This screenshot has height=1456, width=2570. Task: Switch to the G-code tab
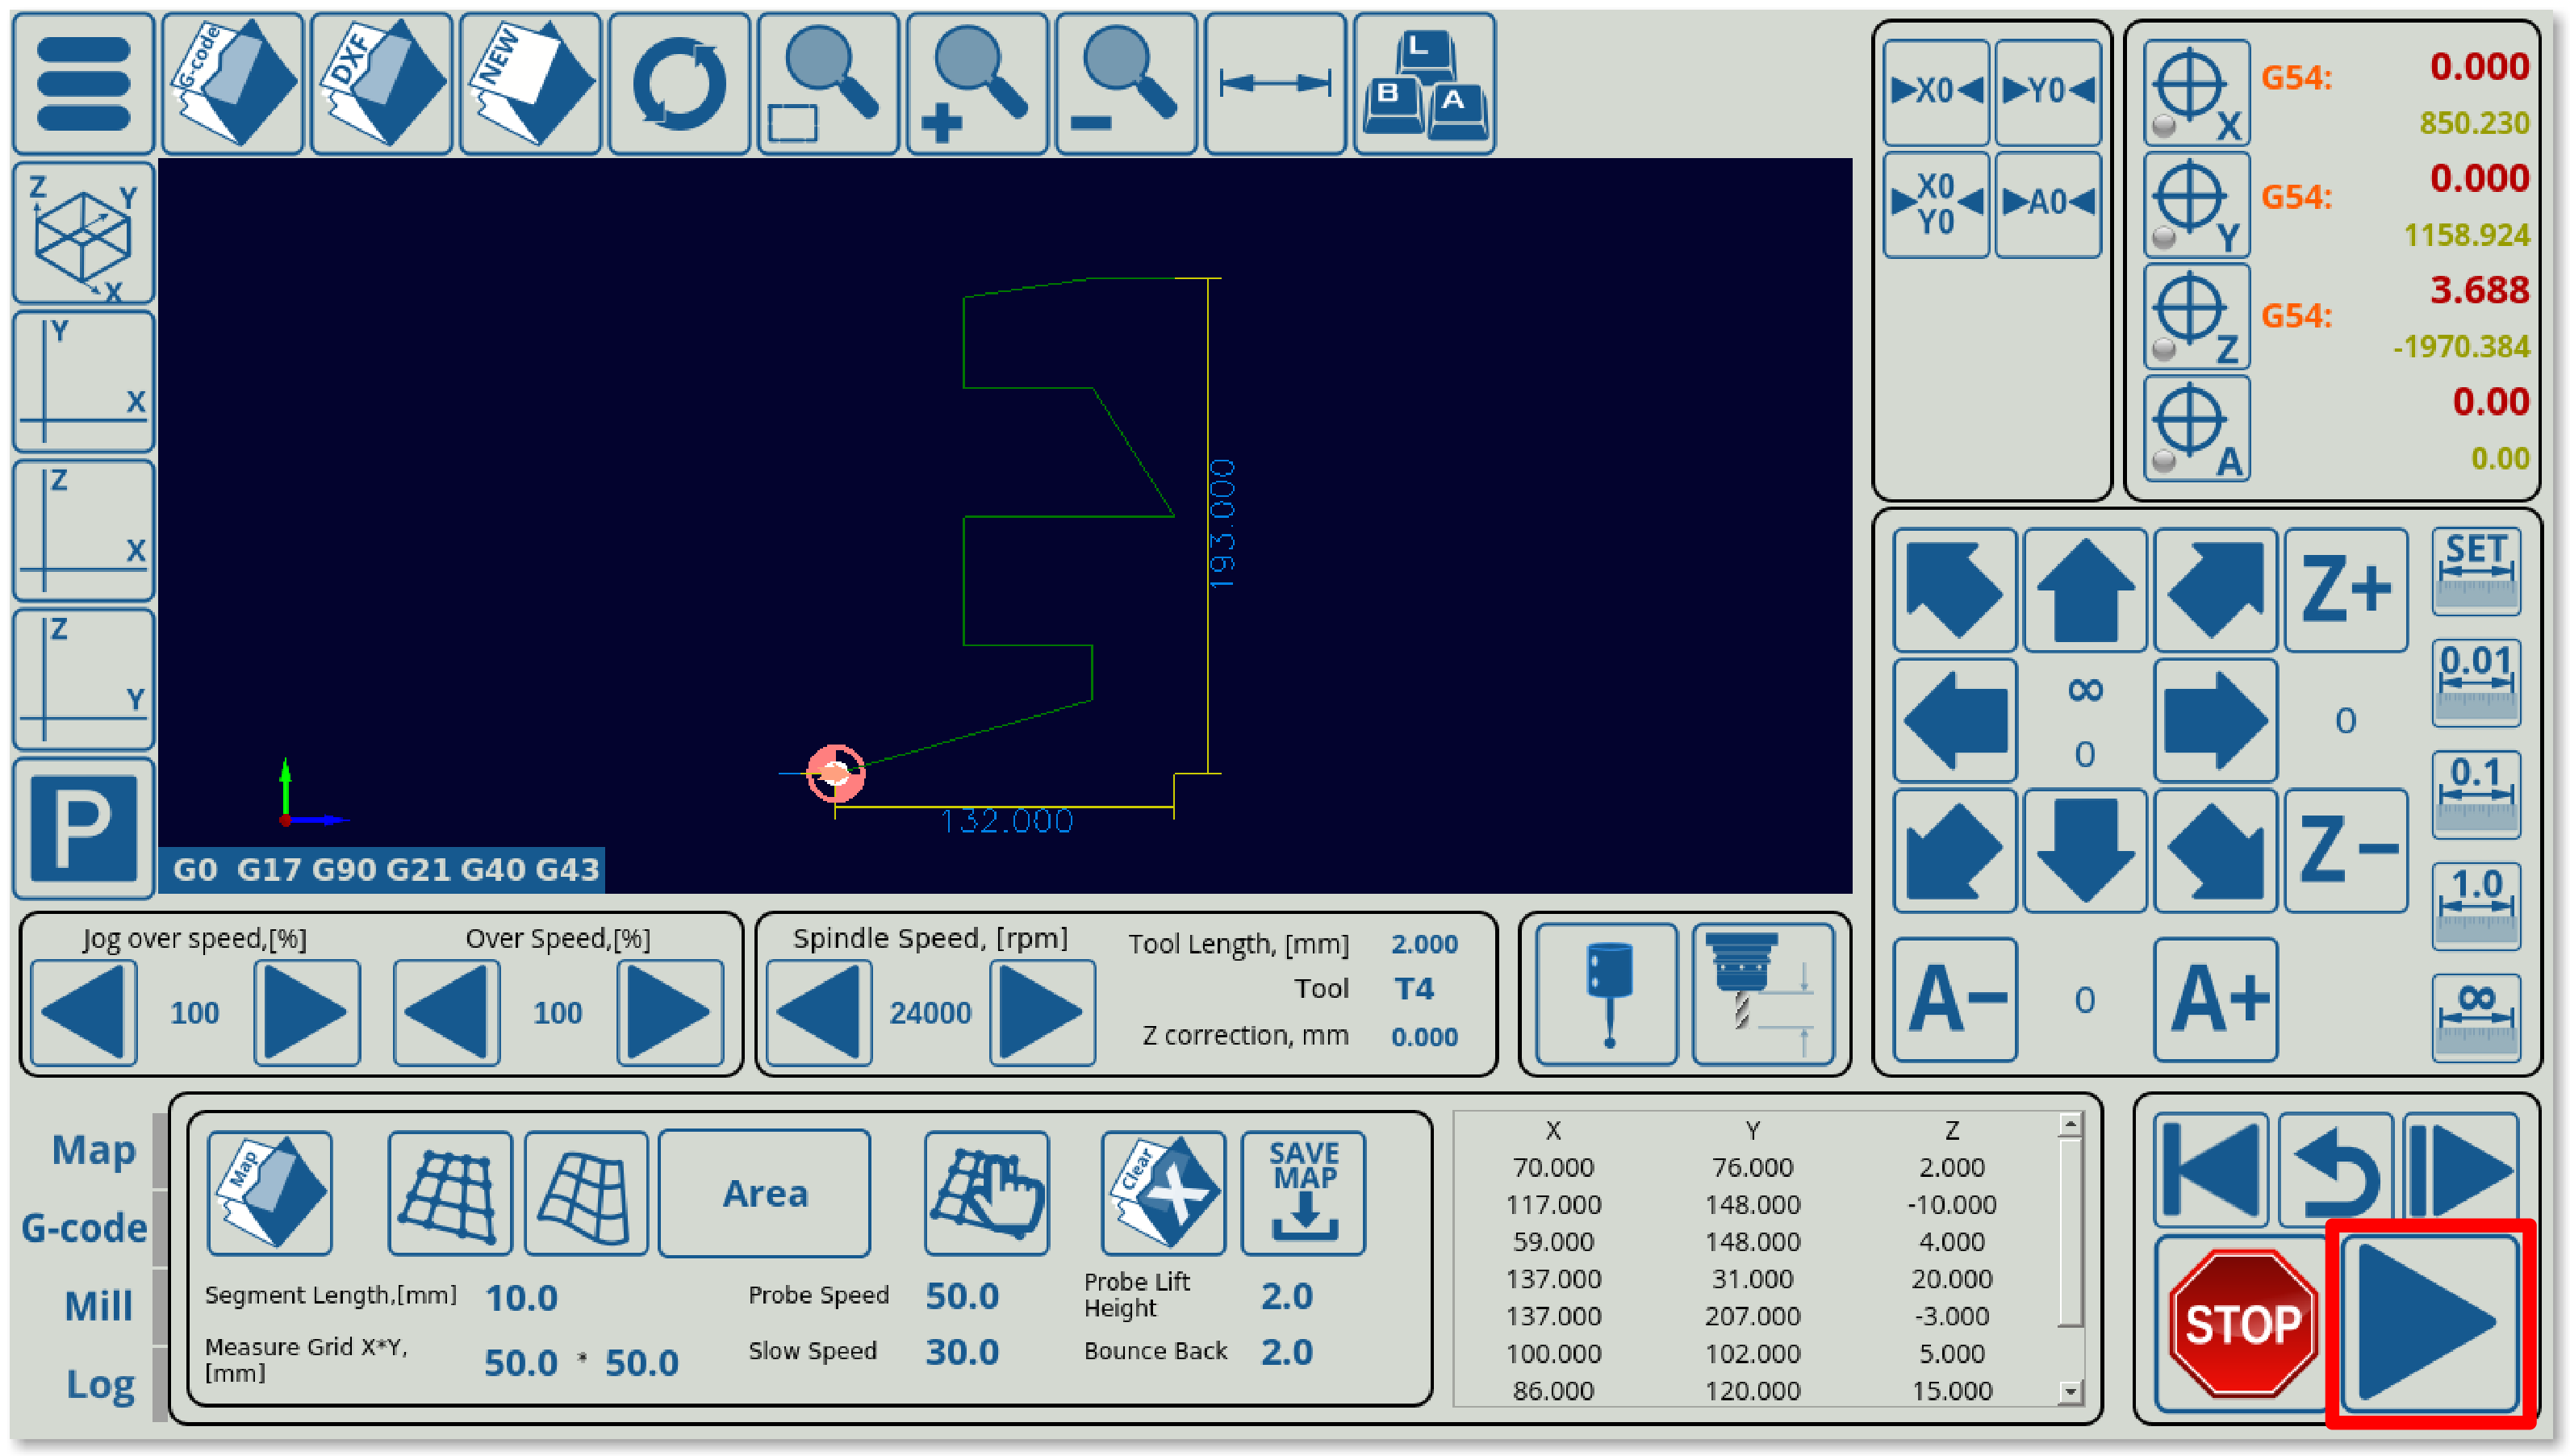(84, 1227)
